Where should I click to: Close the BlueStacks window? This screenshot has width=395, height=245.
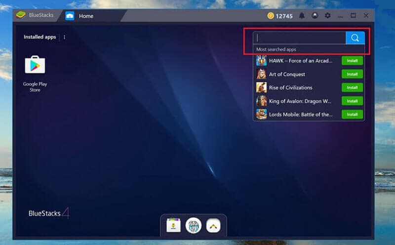[x=366, y=16]
